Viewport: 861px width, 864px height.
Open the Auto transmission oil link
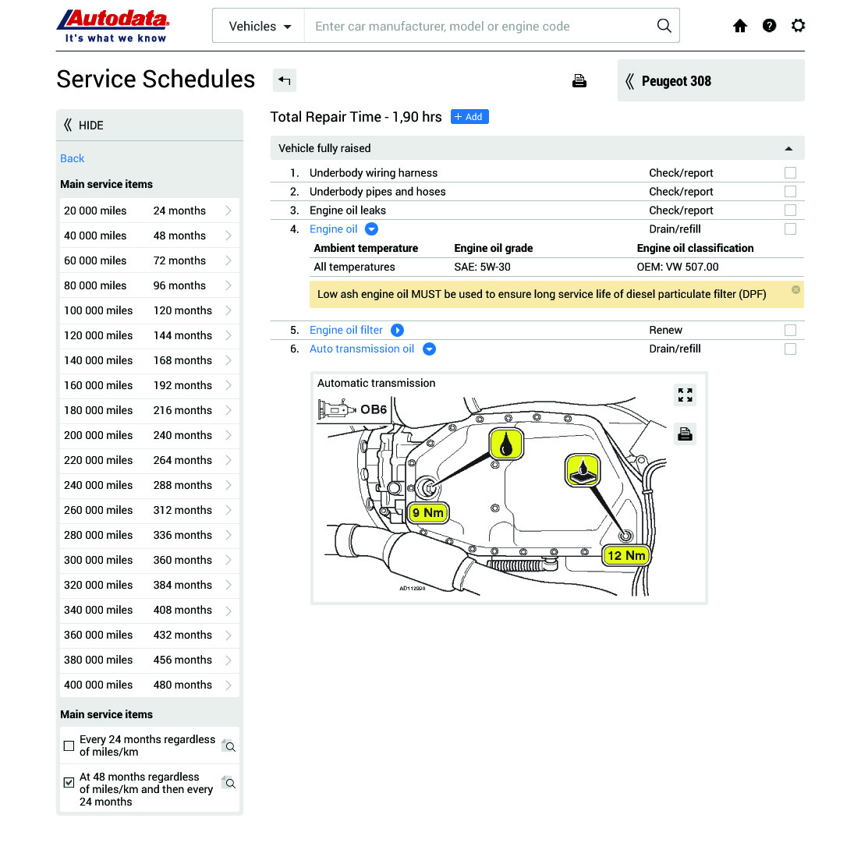tap(362, 349)
